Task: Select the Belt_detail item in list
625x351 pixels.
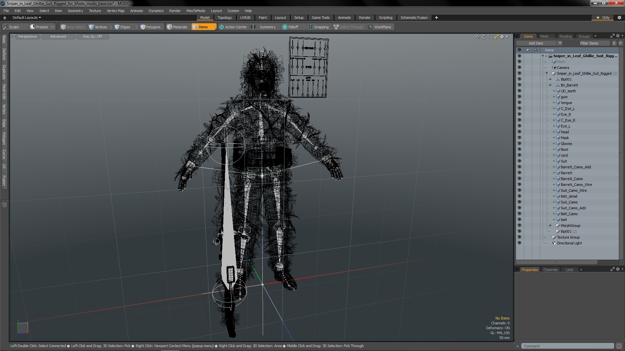Action: click(569, 196)
